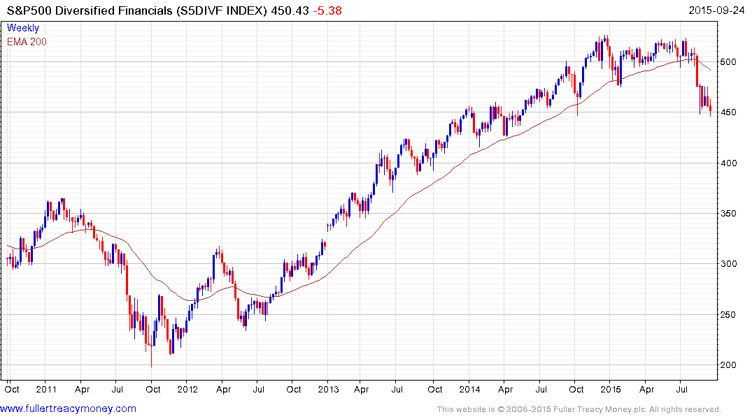The width and height of the screenshot is (752, 419).
Task: Click the 350 price axis label
Action: pos(728,213)
